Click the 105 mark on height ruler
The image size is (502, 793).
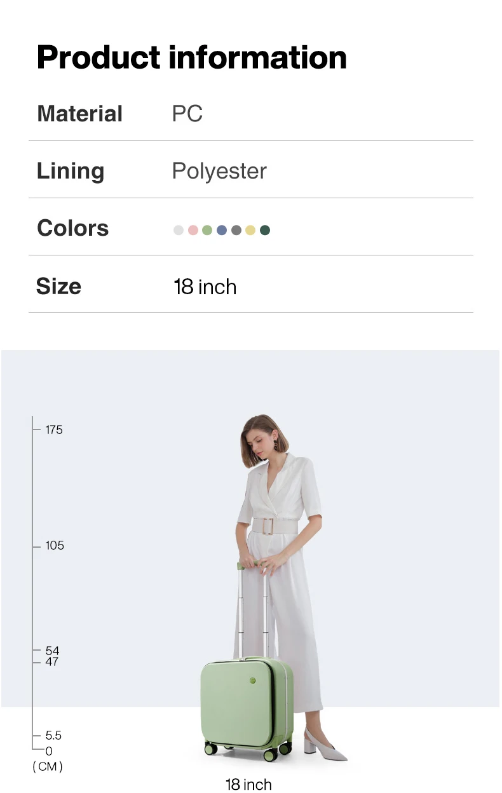(x=55, y=545)
